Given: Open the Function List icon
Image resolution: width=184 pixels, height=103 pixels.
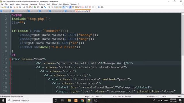Looking at the screenshot, I should [x=79, y=7].
